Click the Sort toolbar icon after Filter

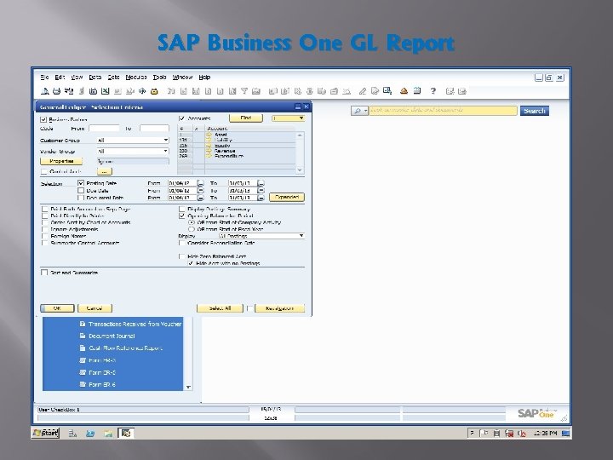pyautogui.click(x=256, y=91)
